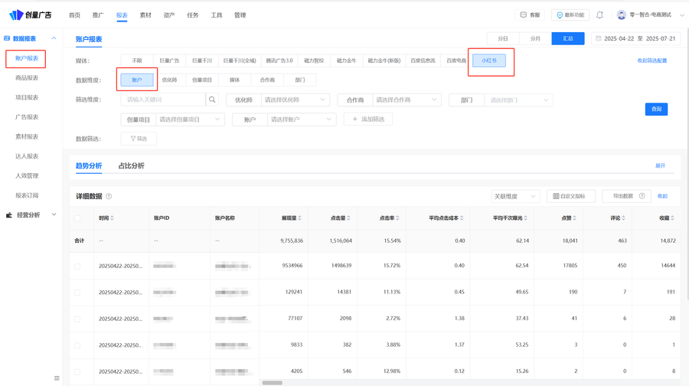Click the 经营分析 chart icon

click(8, 215)
